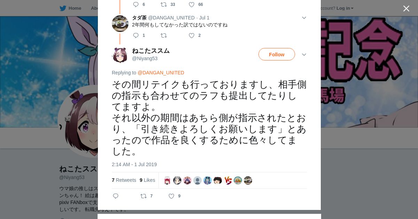Viewport: 418px width, 219px height.
Task: Open the @DANGAN_UNITED reply mention link
Action: (x=161, y=73)
